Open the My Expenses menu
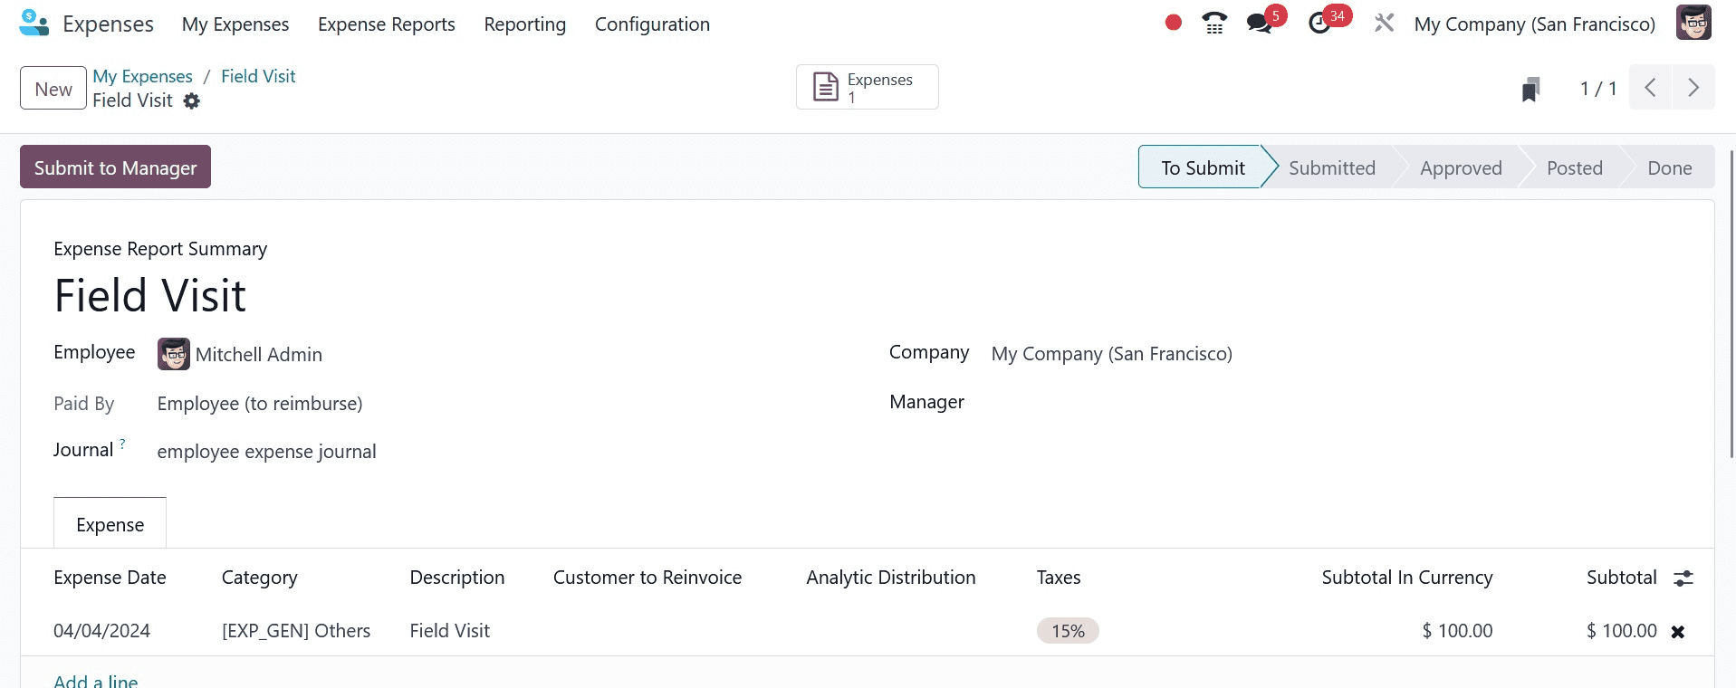This screenshot has width=1736, height=688. (x=235, y=24)
